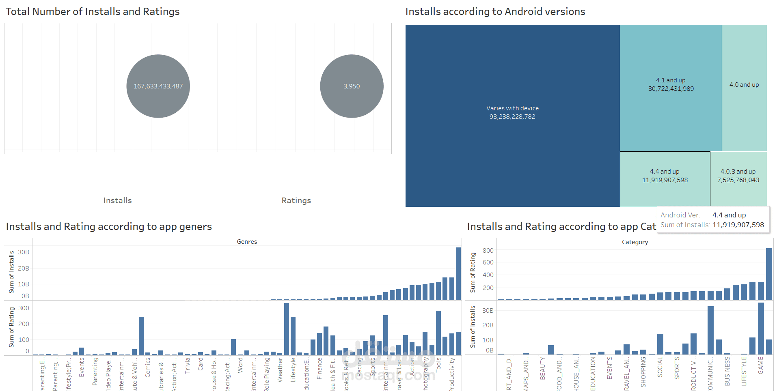Click the 'Role Playing' genre axis label

267,374
